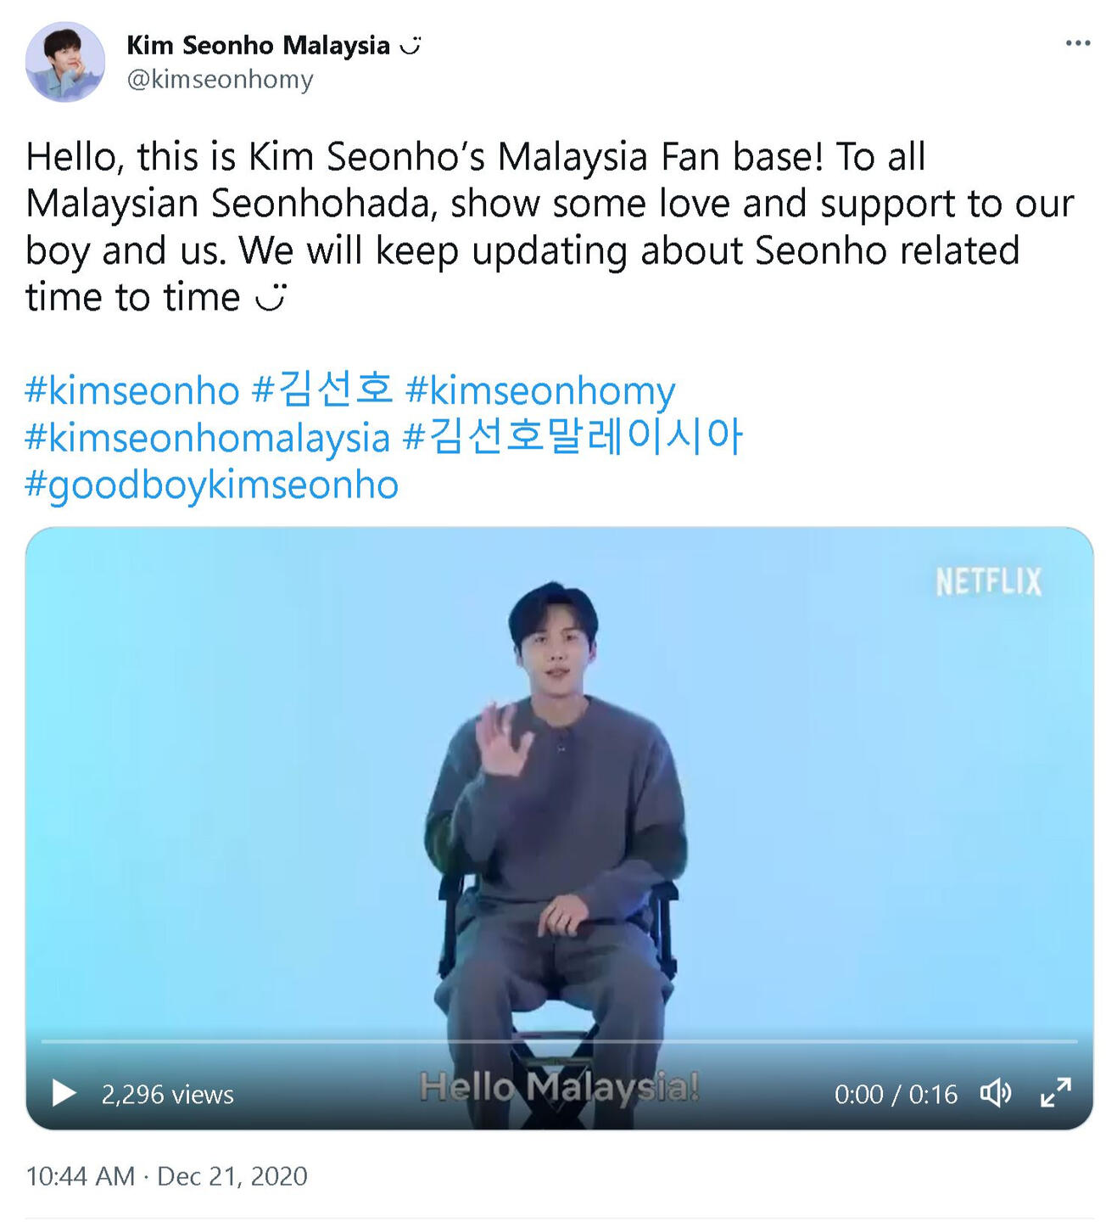Open the #김선호 hashtag
Screen dimensions: 1117x1222
click(323, 390)
